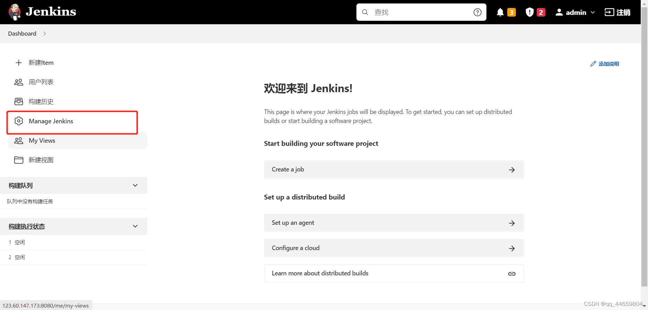Open the admin user profile link
648x310 pixels.
tap(576, 12)
